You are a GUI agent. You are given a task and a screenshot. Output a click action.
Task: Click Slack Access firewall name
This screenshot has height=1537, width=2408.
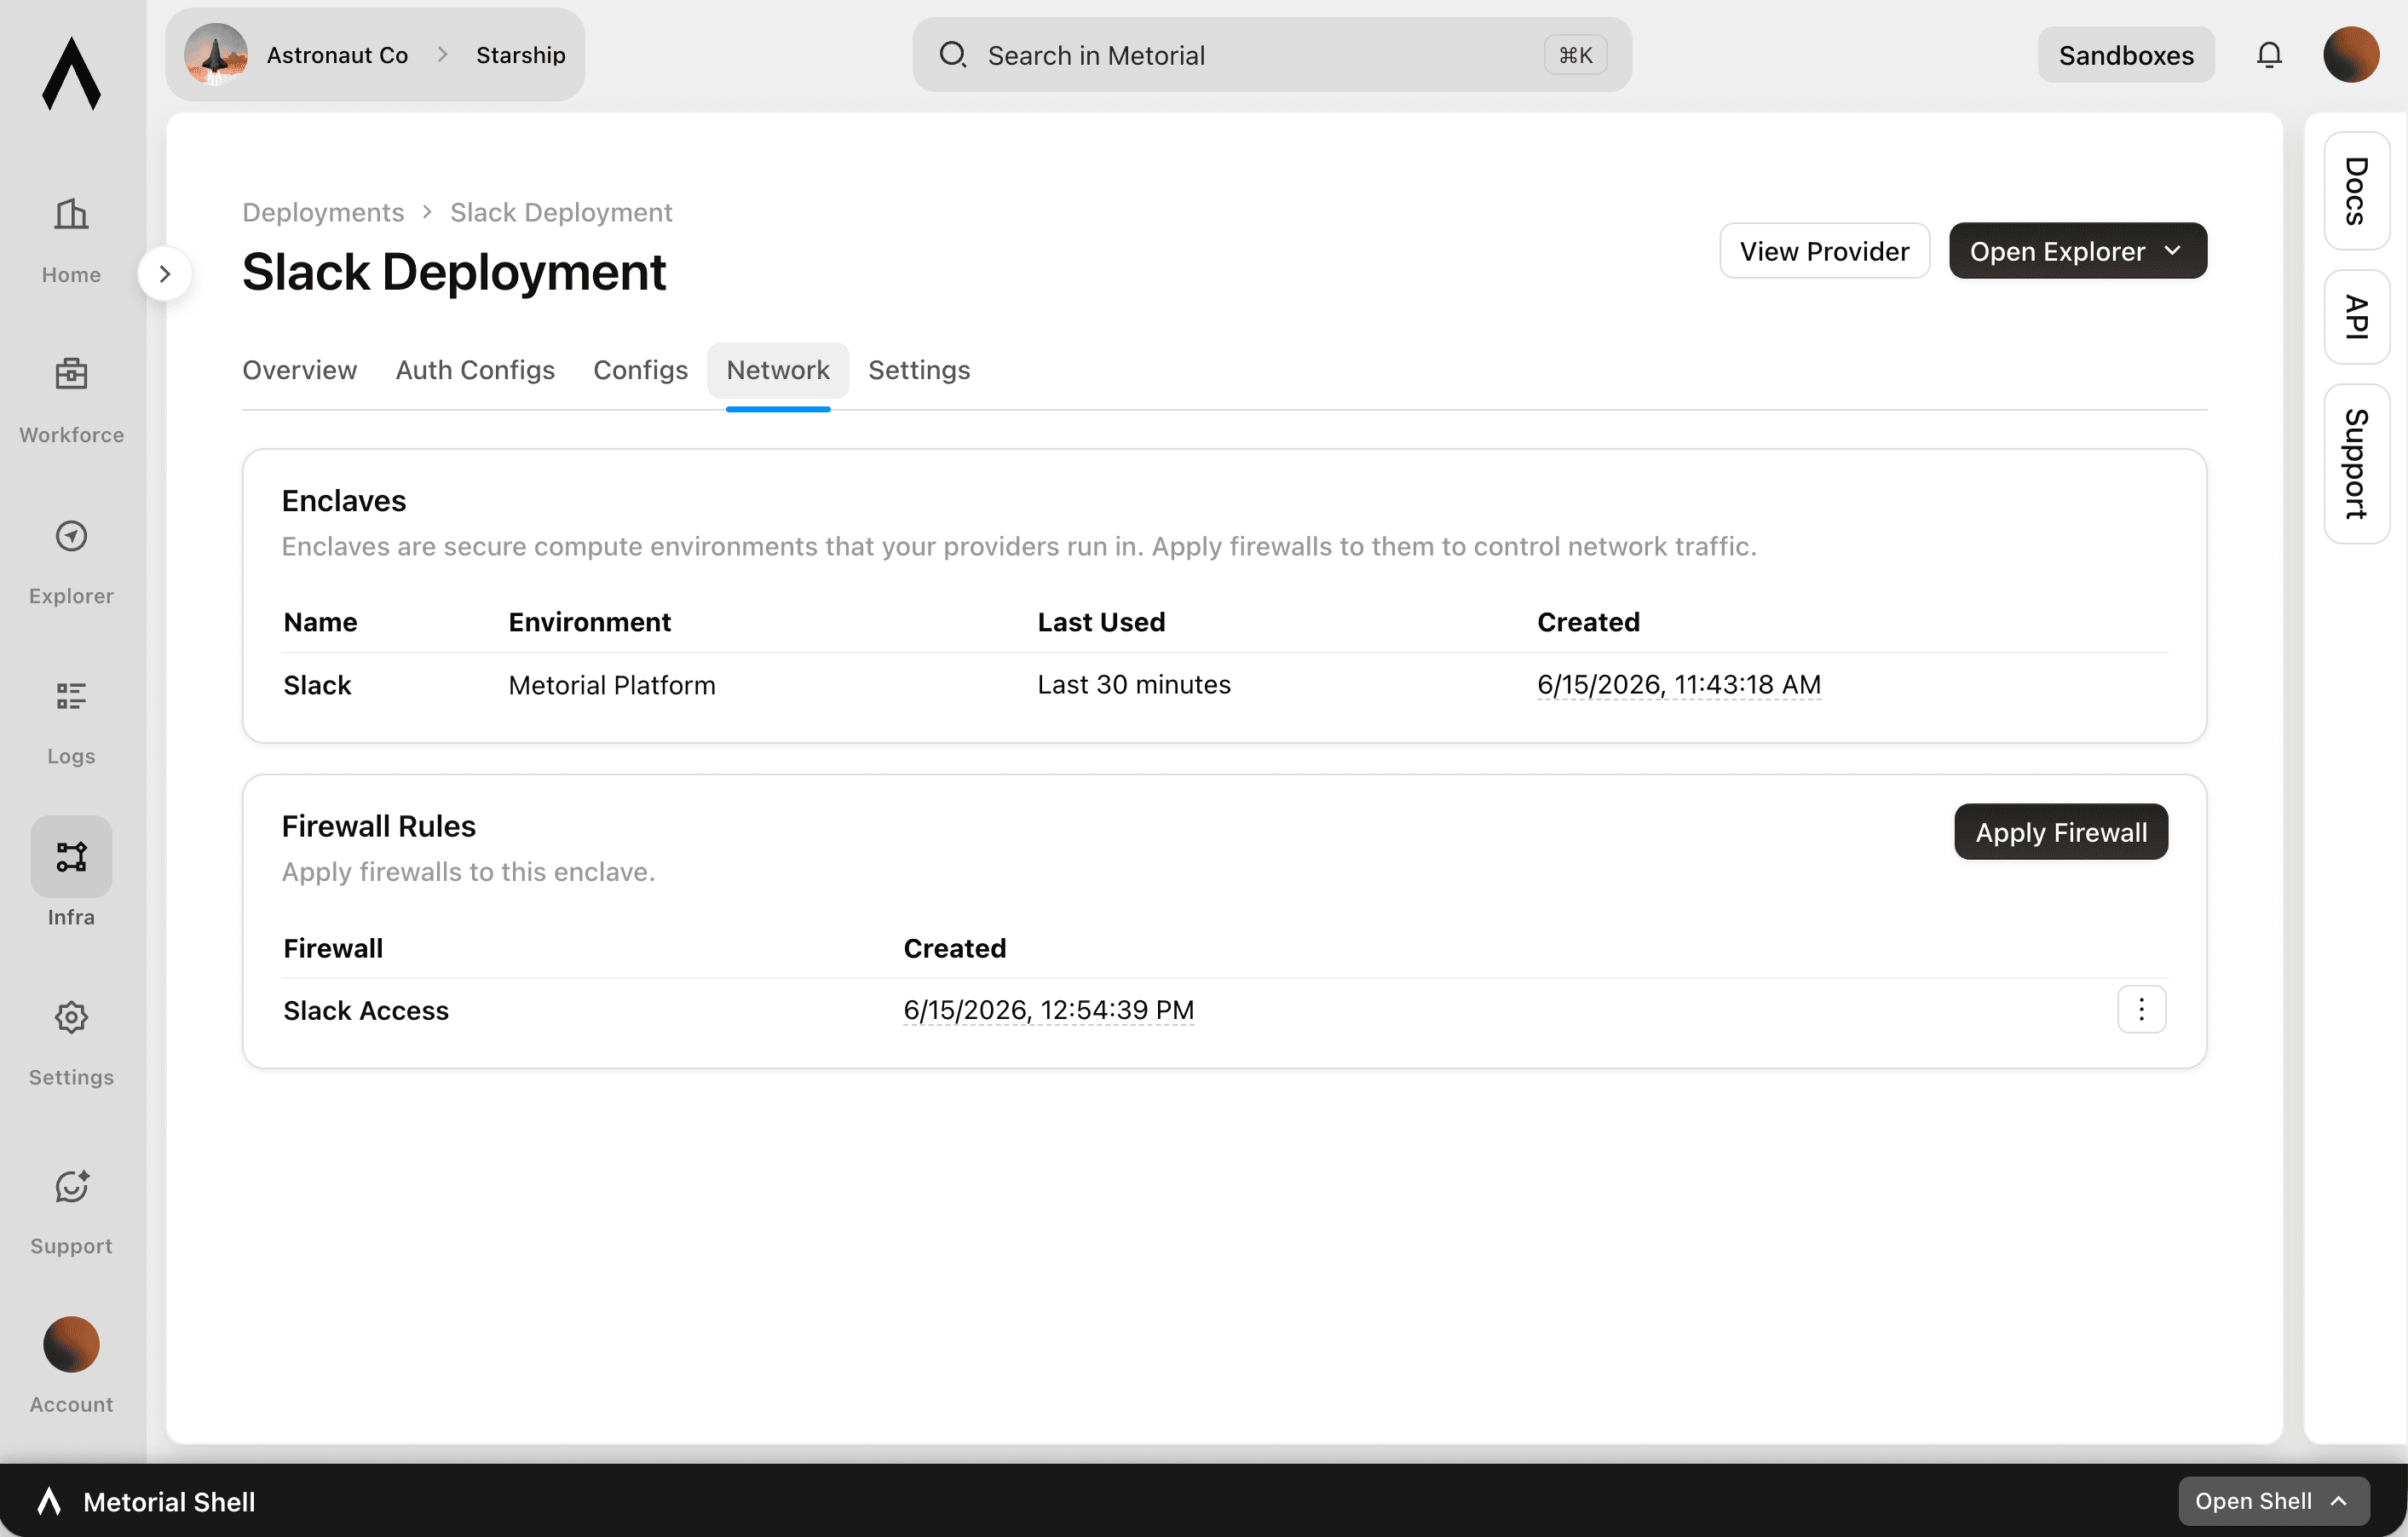[366, 1010]
